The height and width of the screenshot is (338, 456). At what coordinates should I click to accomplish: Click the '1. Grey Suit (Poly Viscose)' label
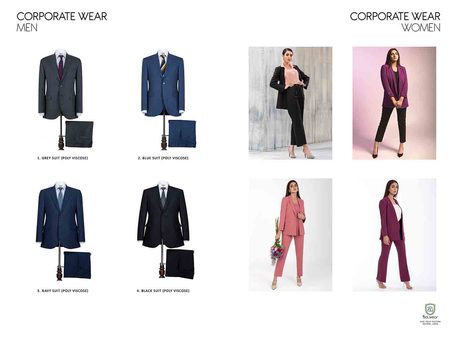63,158
